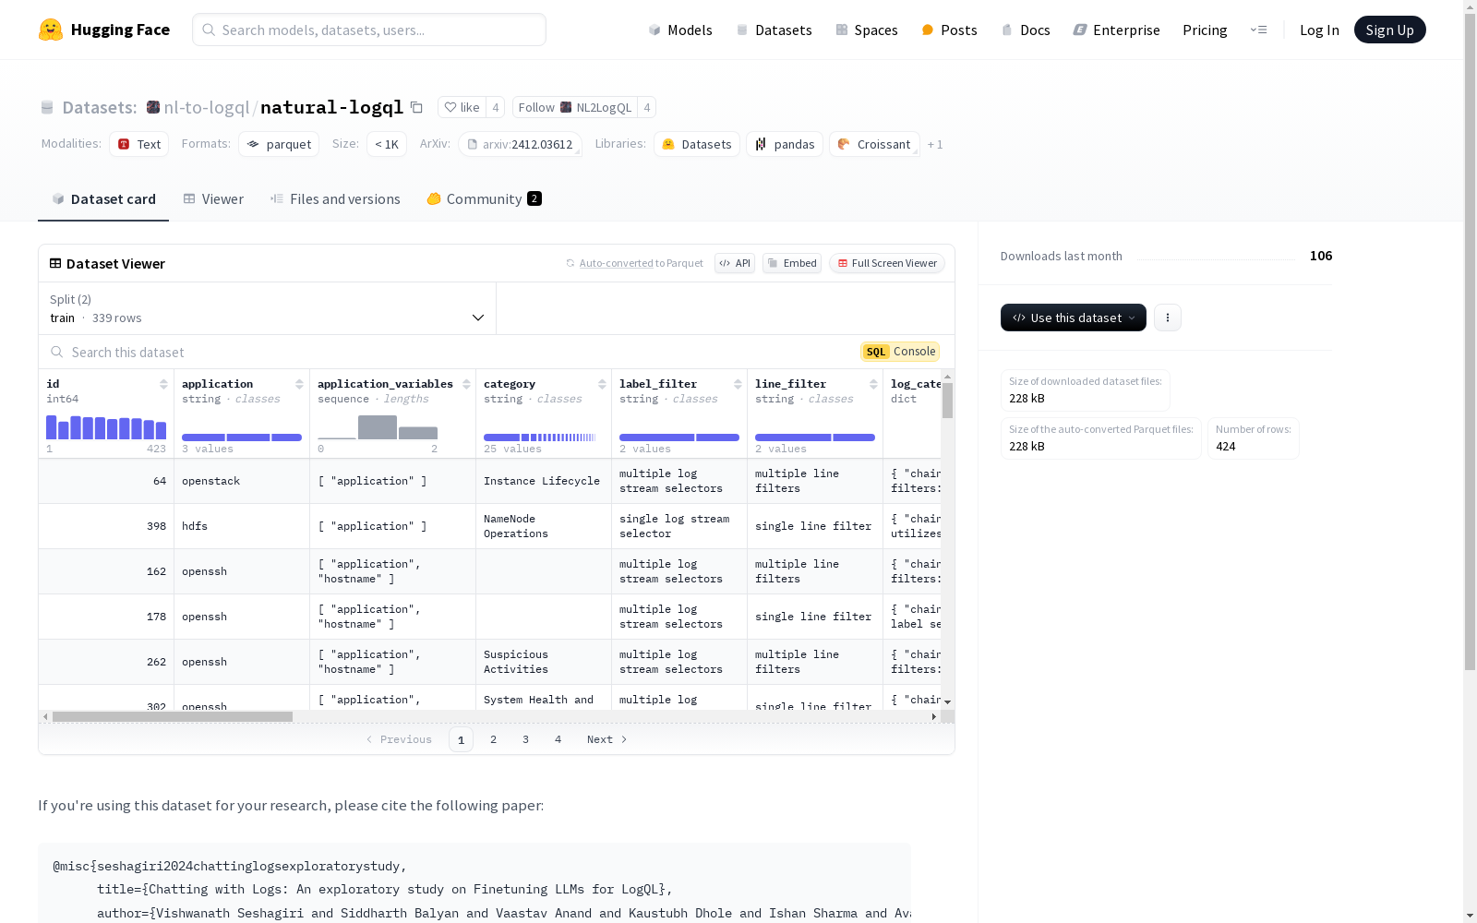1477x923 pixels.
Task: Click the Croissant library tag
Action: [874, 144]
